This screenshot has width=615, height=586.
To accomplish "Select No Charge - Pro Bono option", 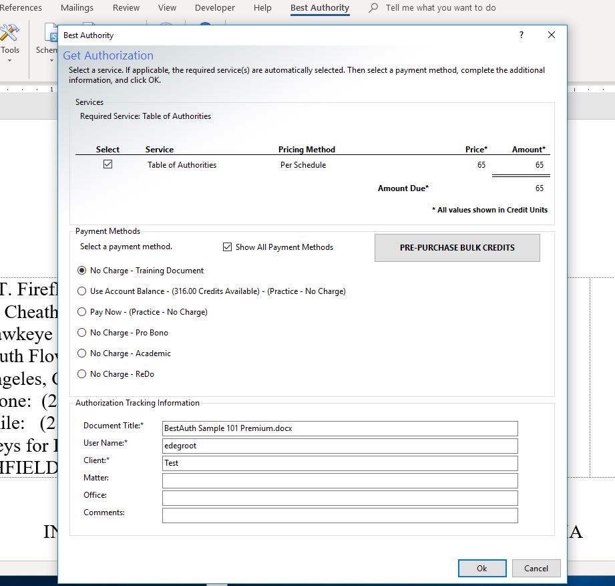I will 82,333.
